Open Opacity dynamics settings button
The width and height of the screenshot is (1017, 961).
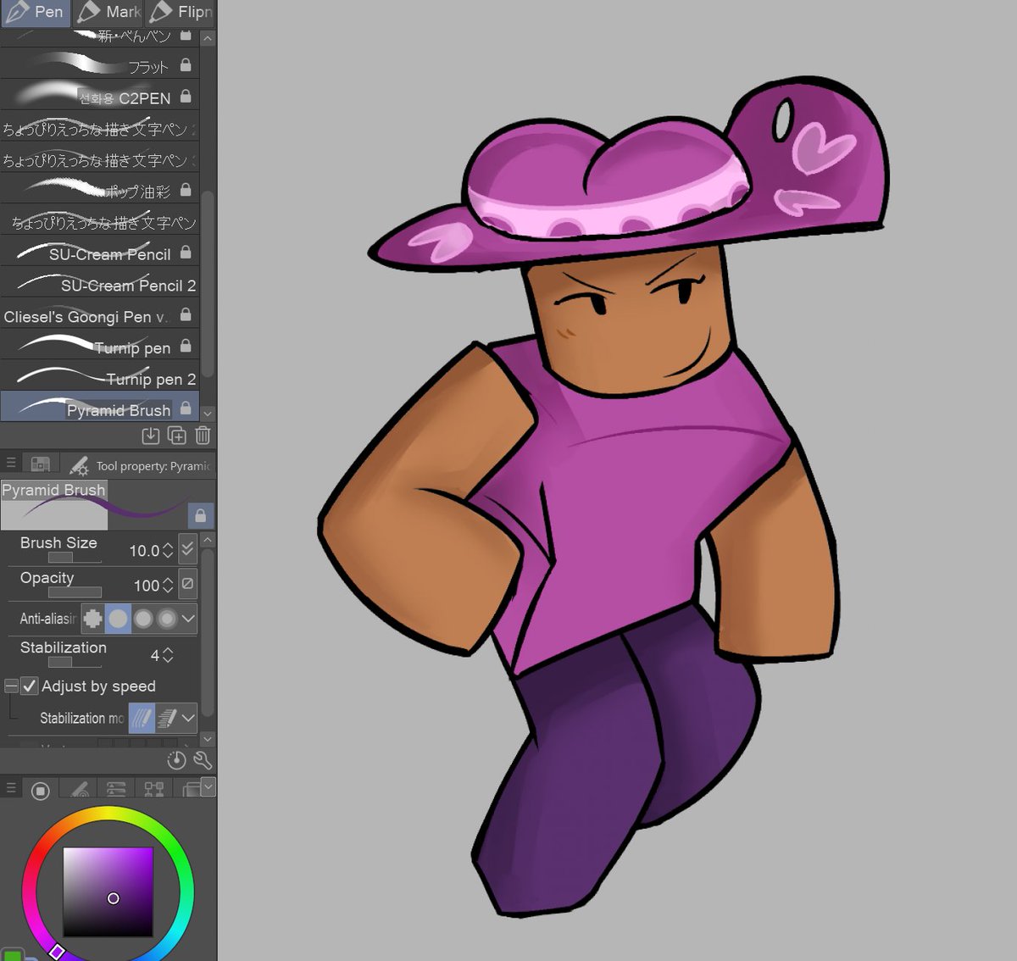[187, 584]
